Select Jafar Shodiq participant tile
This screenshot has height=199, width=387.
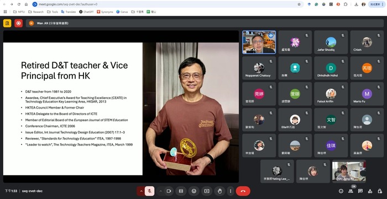[331, 42]
